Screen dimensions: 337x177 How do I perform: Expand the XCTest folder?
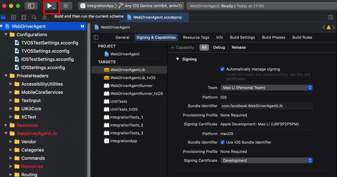click(11, 117)
